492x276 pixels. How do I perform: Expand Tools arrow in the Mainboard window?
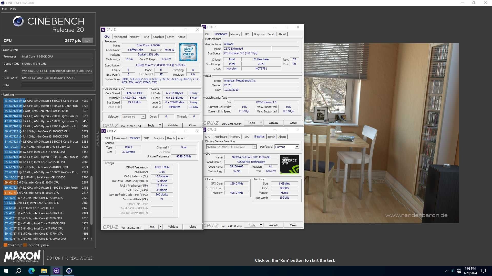click(261, 123)
